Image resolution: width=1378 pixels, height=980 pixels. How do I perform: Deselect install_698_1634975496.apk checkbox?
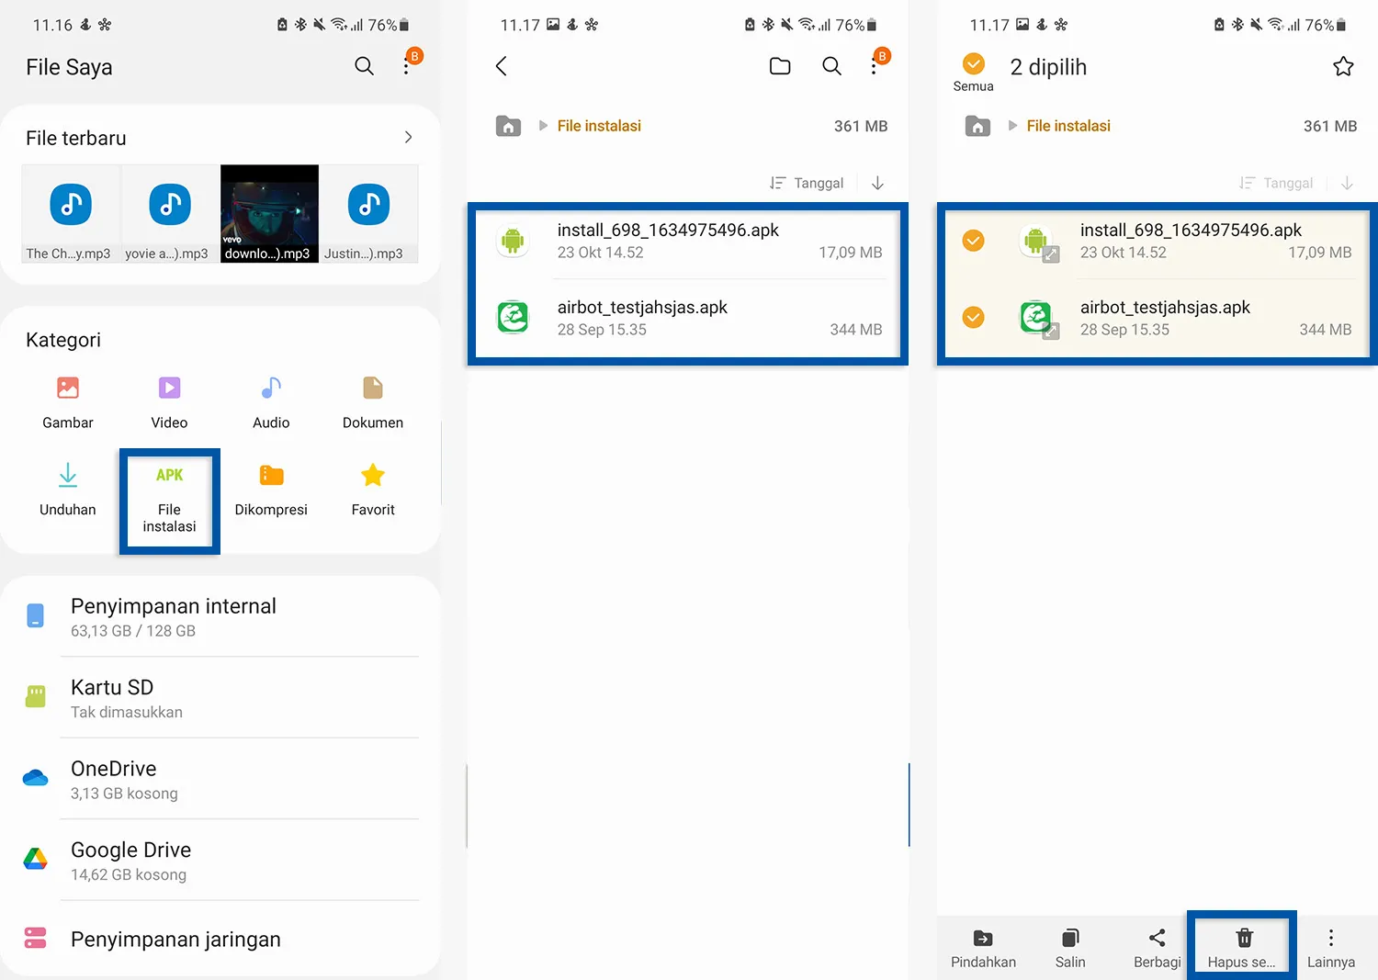click(973, 241)
